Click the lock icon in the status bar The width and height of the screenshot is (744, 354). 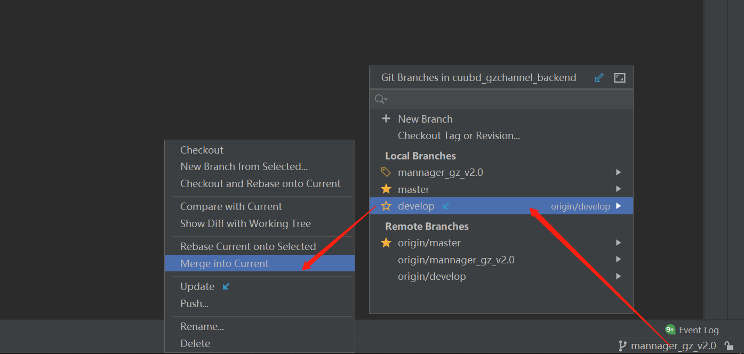(x=728, y=346)
